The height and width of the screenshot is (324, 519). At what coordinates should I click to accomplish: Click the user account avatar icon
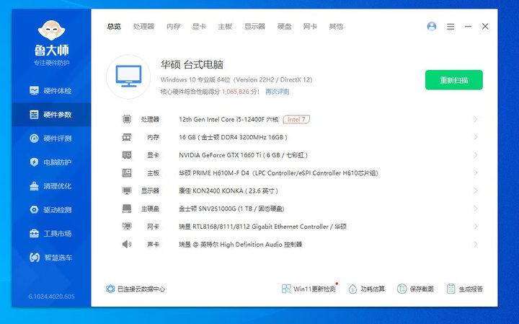(x=432, y=26)
